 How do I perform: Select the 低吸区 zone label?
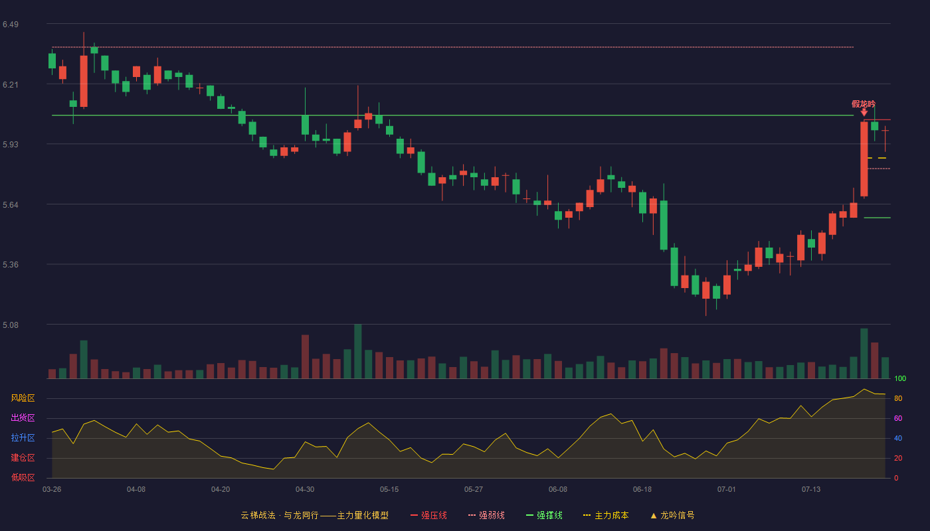coord(23,478)
